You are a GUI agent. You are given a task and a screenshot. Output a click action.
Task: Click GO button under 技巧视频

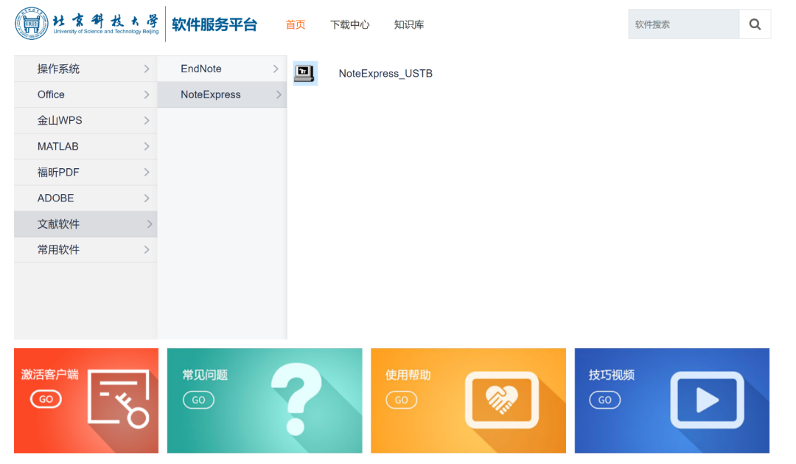(604, 400)
